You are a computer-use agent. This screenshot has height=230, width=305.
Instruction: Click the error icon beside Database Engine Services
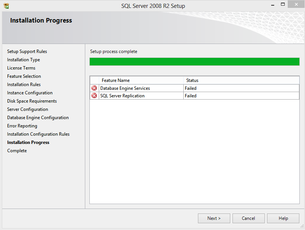tap(94, 88)
